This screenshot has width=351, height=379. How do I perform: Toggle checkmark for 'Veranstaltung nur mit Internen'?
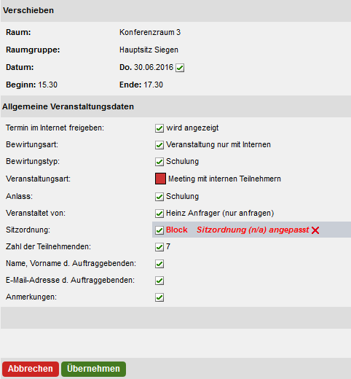[159, 145]
